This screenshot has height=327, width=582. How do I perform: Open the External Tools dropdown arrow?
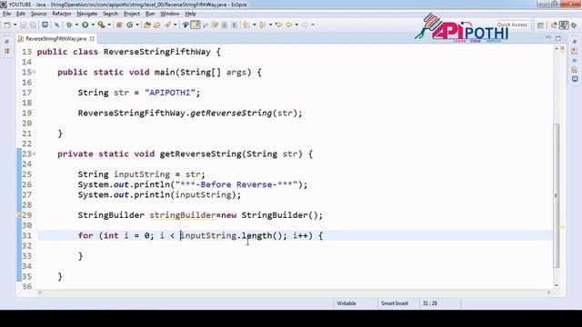pos(109,25)
